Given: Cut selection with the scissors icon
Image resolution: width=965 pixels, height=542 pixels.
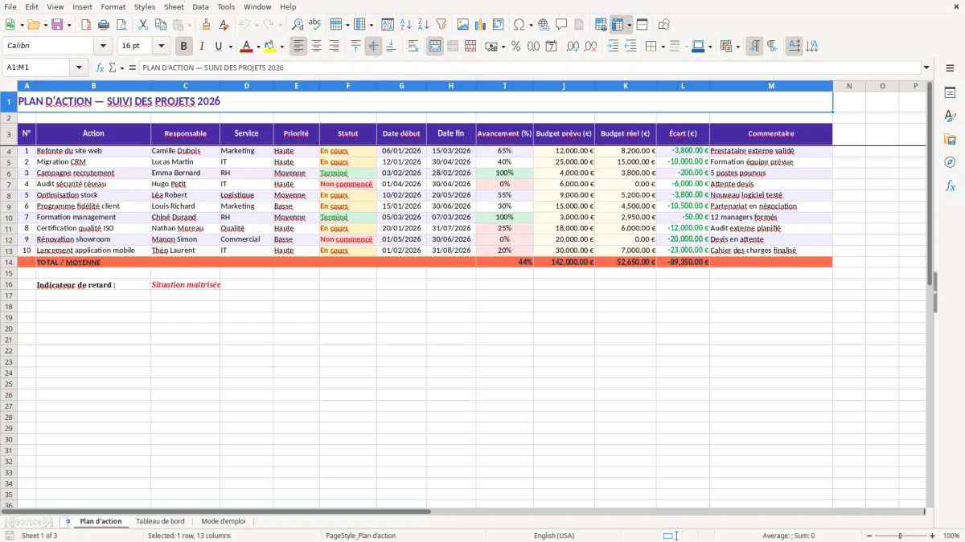Looking at the screenshot, I should 142,25.
